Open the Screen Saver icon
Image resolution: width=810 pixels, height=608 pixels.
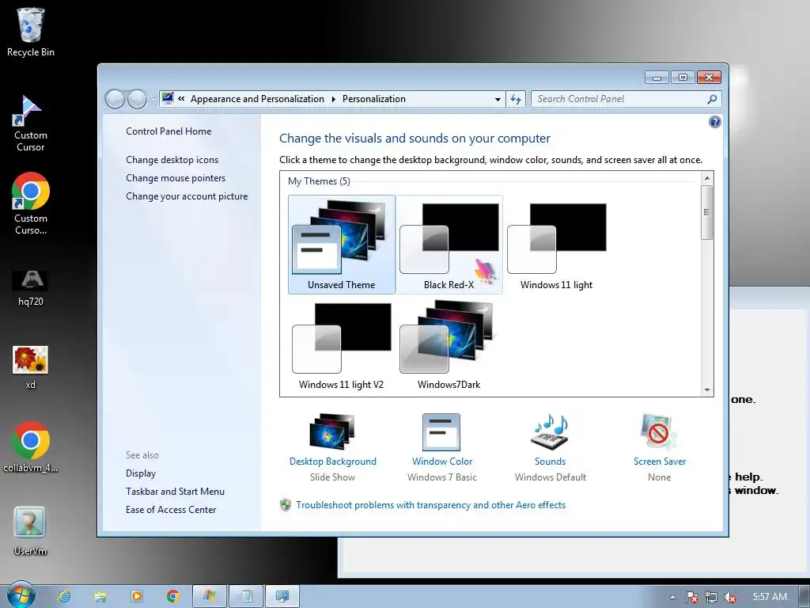pos(659,431)
